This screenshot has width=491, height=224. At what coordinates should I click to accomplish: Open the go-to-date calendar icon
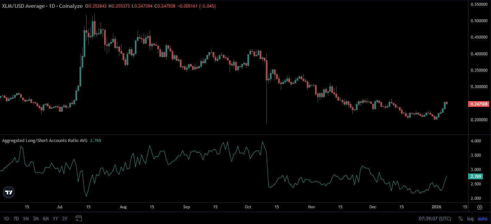click(79, 219)
